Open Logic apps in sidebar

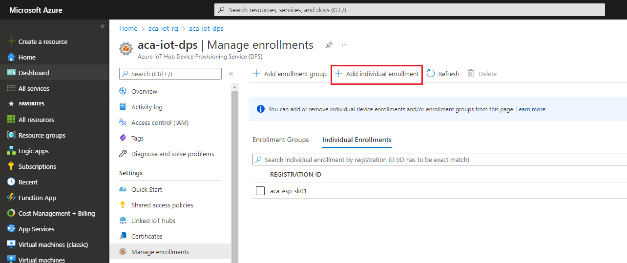33,151
